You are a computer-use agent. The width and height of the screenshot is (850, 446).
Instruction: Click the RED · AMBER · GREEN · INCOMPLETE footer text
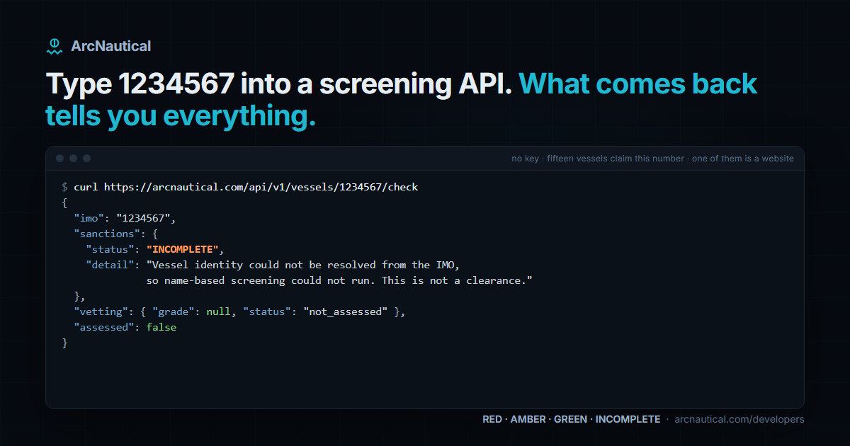572,419
